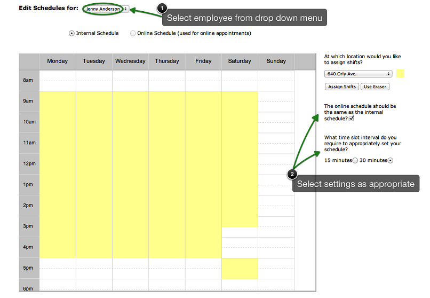Click the yellow location color swatch
Viewport: 430px width, 298px height.
(400, 74)
